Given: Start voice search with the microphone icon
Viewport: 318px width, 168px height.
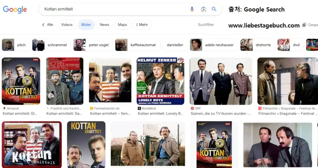Looking at the screenshot, I should click(192, 9).
